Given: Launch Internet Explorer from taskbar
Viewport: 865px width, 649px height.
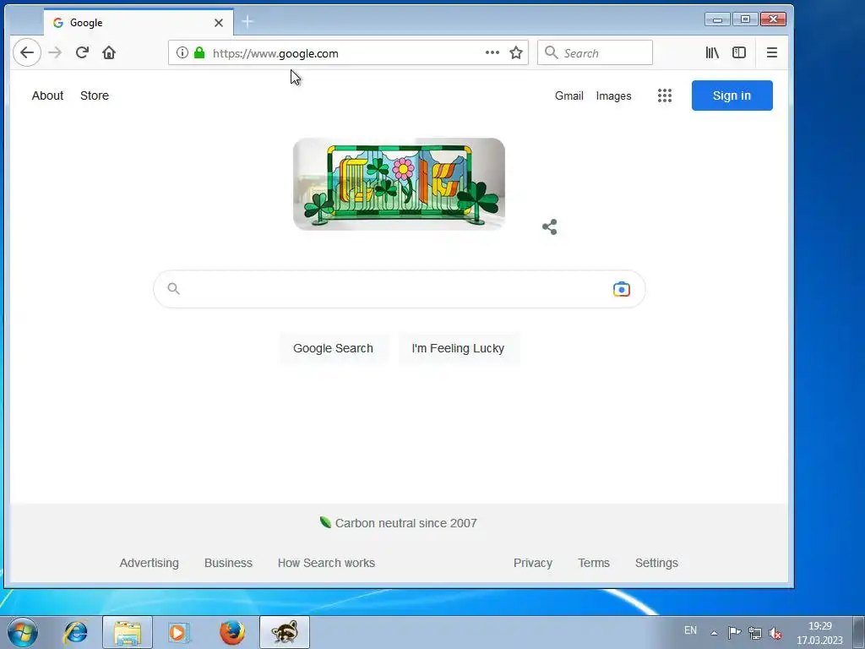Looking at the screenshot, I should click(75, 632).
